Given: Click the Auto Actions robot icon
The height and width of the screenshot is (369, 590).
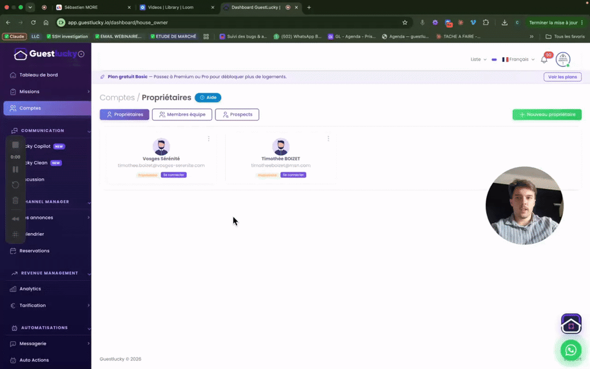Looking at the screenshot, I should tap(13, 360).
